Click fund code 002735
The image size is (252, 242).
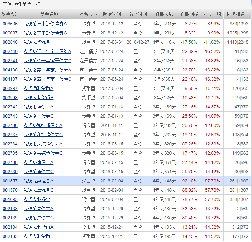(10, 153)
